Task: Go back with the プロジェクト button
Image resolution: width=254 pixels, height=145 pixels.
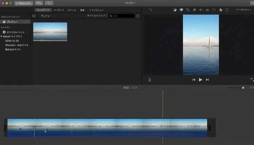Action: tap(24, 3)
